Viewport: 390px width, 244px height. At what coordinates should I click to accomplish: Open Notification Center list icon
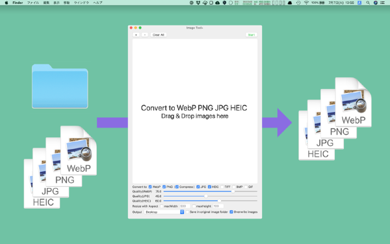click(x=383, y=3)
